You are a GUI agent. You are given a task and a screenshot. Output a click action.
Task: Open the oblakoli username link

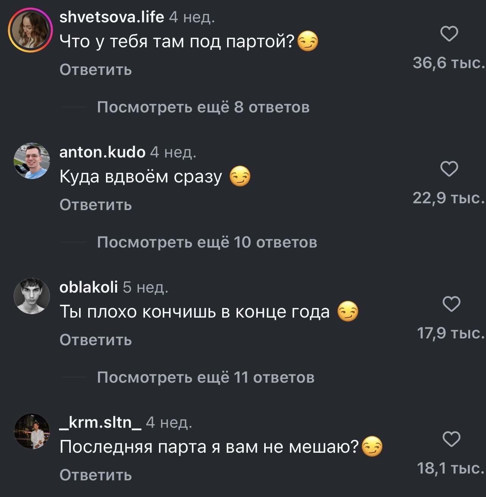(x=89, y=287)
